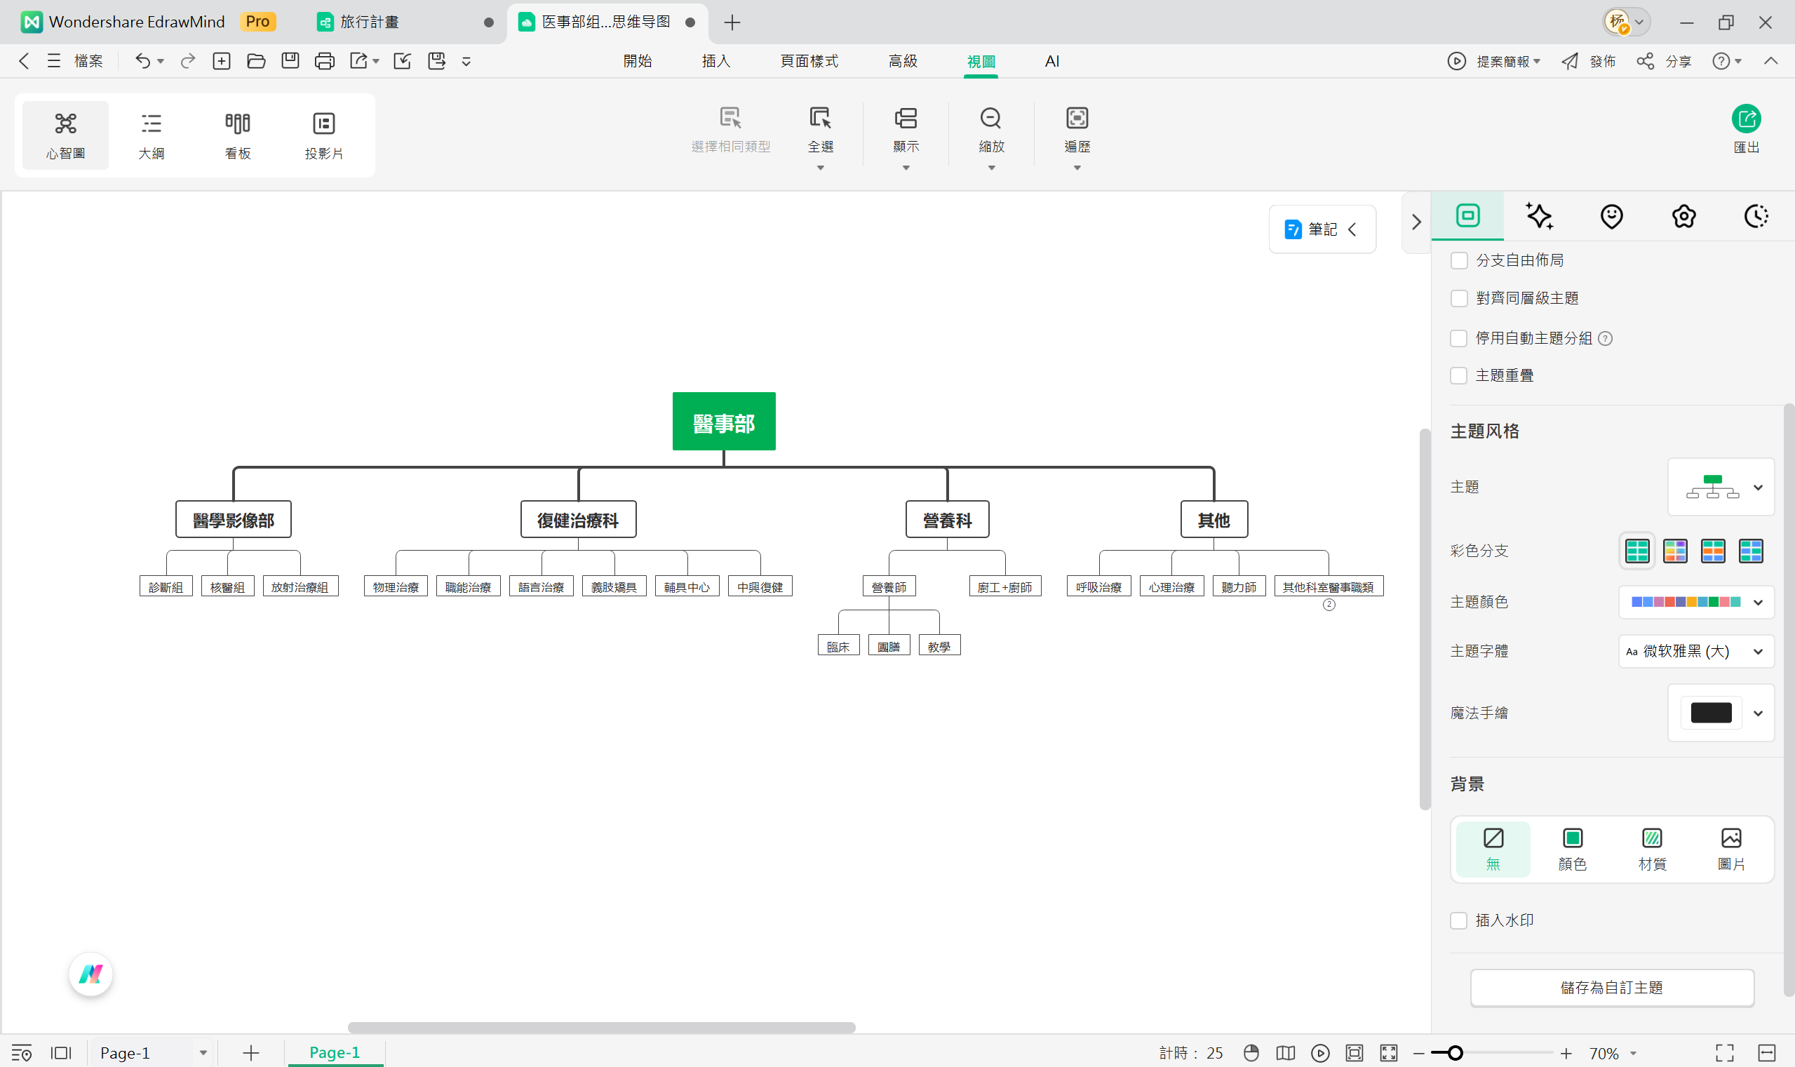Open the 看板 kanban view
The image size is (1795, 1067).
pyautogui.click(x=237, y=135)
